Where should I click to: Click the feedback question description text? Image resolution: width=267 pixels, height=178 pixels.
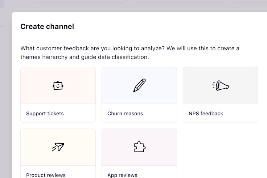click(x=130, y=53)
